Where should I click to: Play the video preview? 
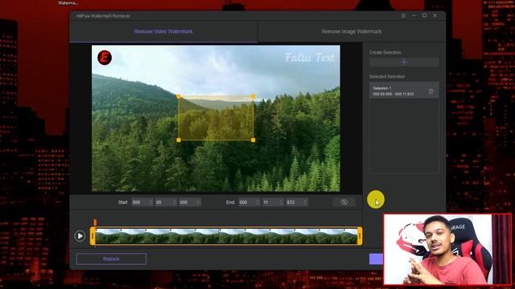tap(80, 236)
